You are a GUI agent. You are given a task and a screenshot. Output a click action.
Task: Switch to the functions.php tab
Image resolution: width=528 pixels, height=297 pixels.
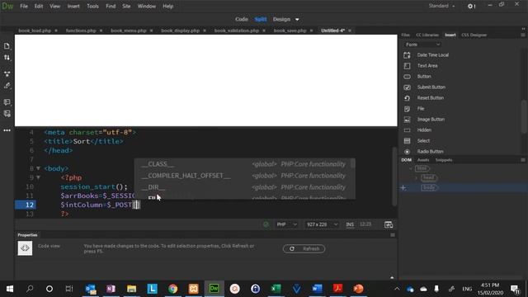coord(81,31)
